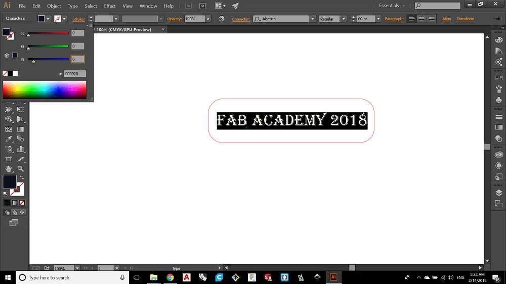506x284 pixels.
Task: Open the Artboards panel
Action: click(x=498, y=204)
